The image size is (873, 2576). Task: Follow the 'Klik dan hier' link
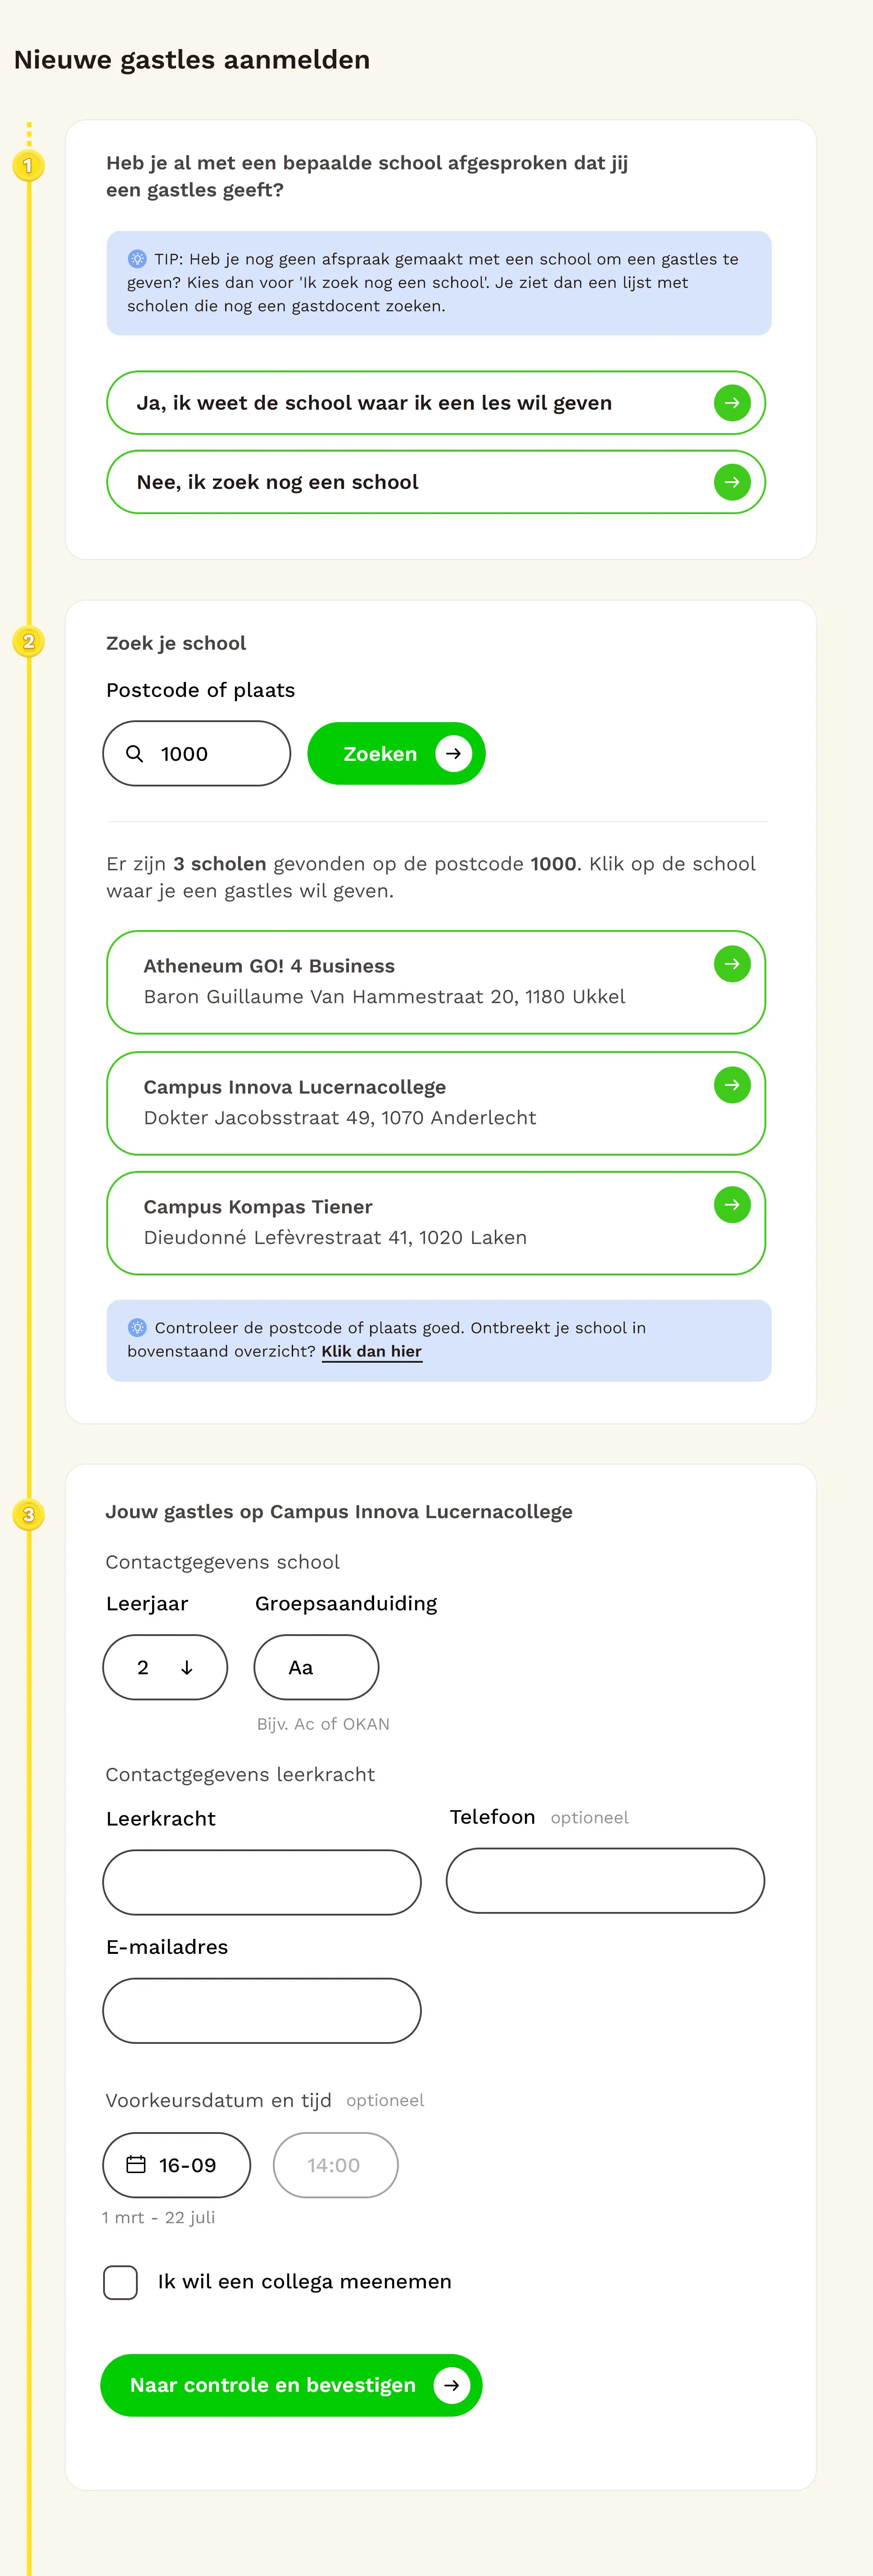tap(371, 1352)
